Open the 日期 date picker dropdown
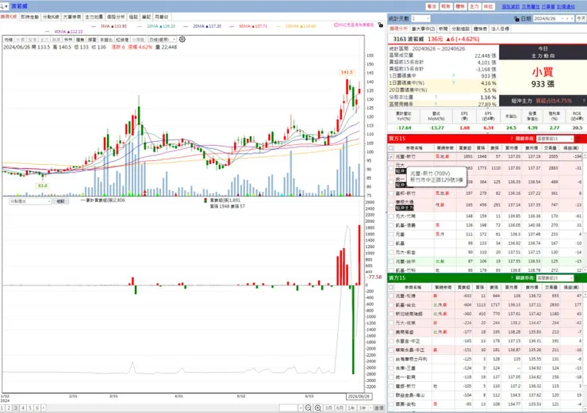587x413 pixels. pos(562,18)
